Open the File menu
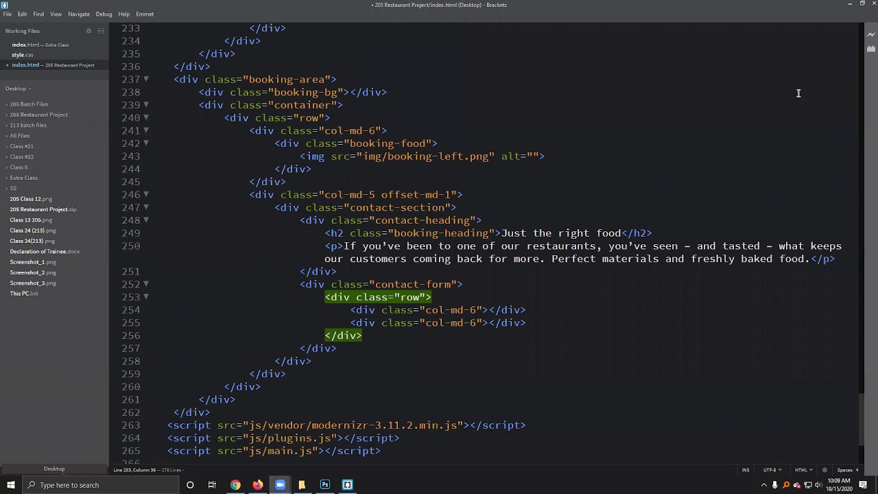Image resolution: width=878 pixels, height=494 pixels. tap(7, 14)
